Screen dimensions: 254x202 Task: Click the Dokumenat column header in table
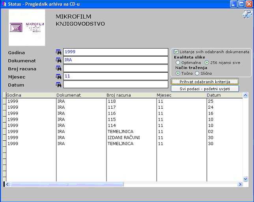[81, 95]
